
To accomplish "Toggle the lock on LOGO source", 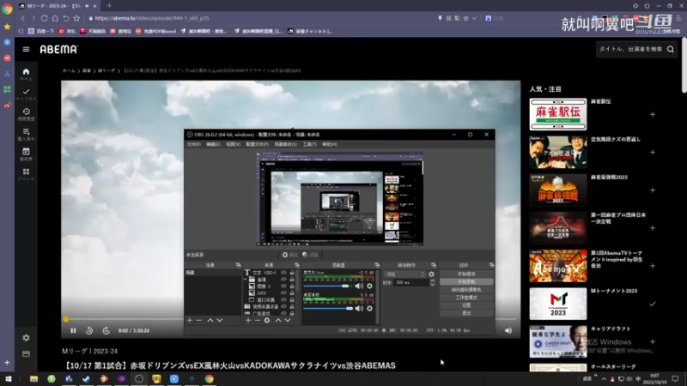I will pos(292,293).
